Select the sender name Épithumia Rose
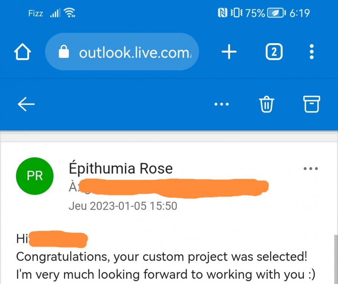 coord(121,168)
